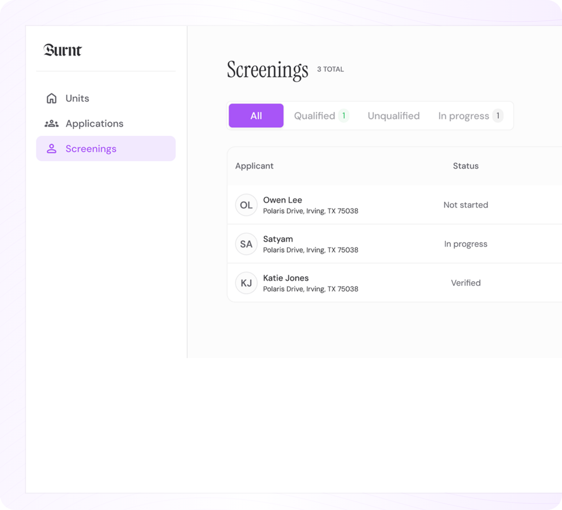562x510 pixels.
Task: Open applicant Owen Lee
Action: click(x=282, y=200)
